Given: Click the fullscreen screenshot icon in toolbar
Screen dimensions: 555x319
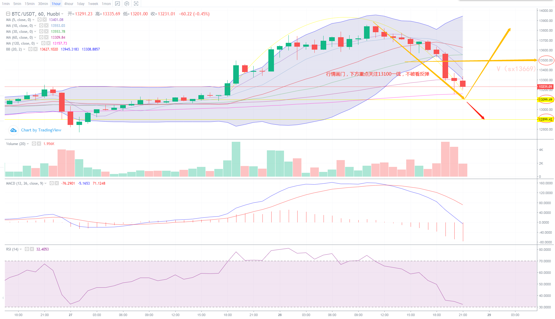Looking at the screenshot, I should [x=136, y=4].
